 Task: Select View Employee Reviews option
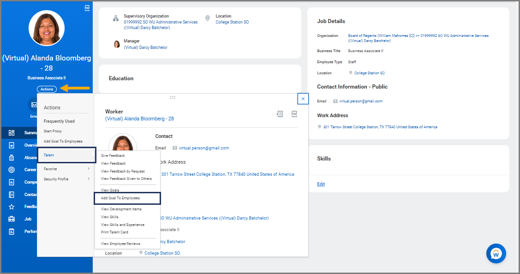[x=120, y=244]
